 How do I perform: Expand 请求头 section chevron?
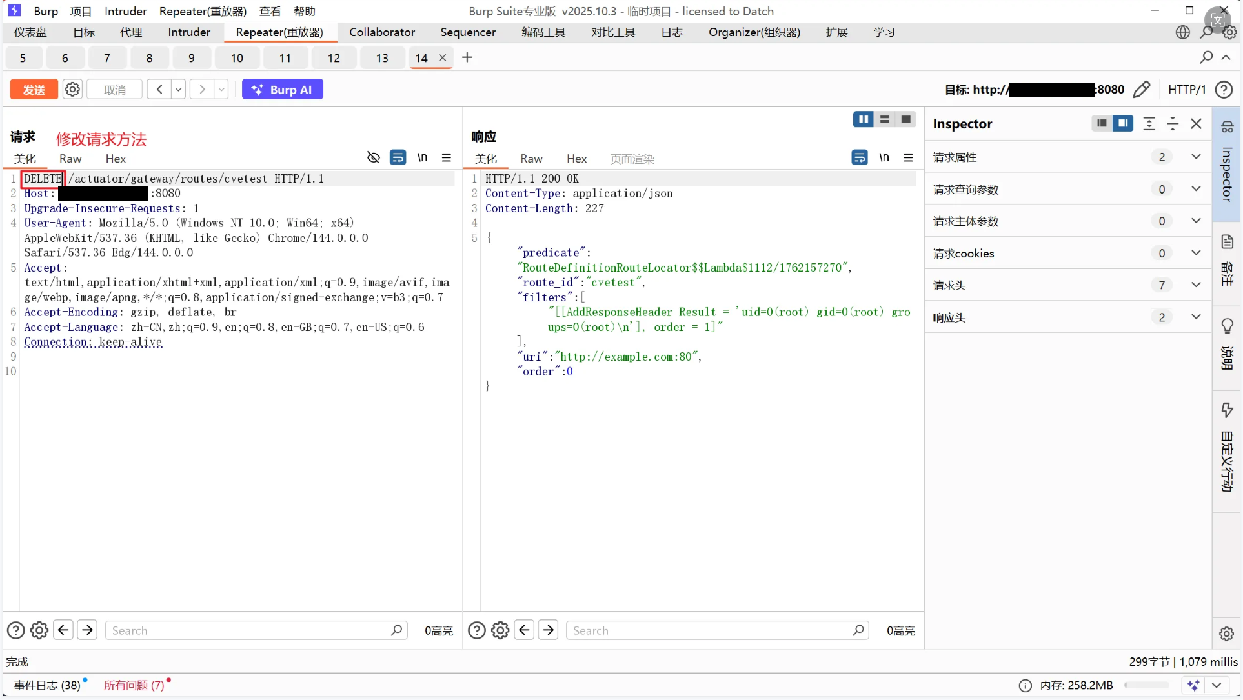(1196, 285)
